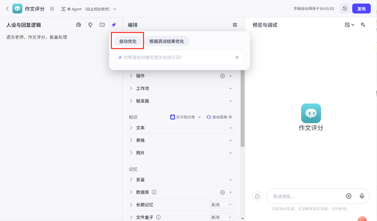Focus the optimize prompt input field
The image size is (377, 221).
click(179, 58)
